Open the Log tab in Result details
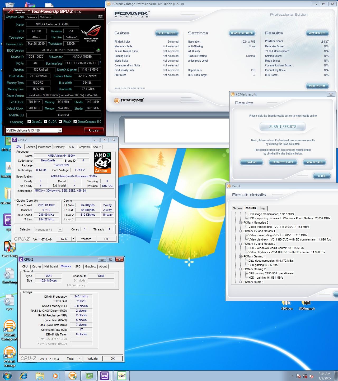Image resolution: width=338 pixels, height=381 pixels. point(262,208)
